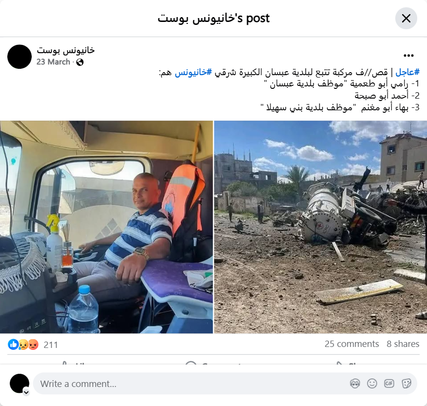Open the #خانيونس hashtag link
The width and height of the screenshot is (427, 406).
[193, 72]
